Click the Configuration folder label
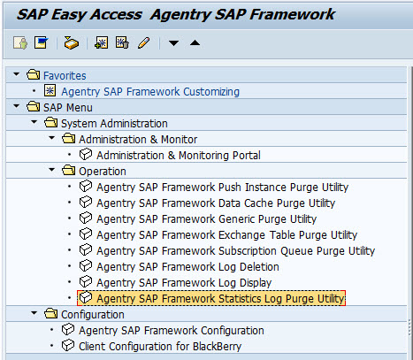The image size is (413, 360). (93, 315)
